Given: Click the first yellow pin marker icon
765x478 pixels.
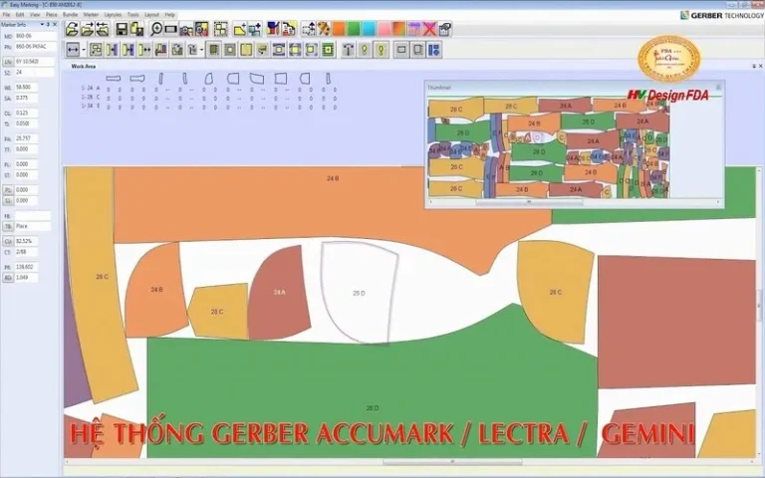Looking at the screenshot, I should (x=364, y=50).
